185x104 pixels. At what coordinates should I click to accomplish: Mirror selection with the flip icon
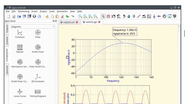pos(113,16)
